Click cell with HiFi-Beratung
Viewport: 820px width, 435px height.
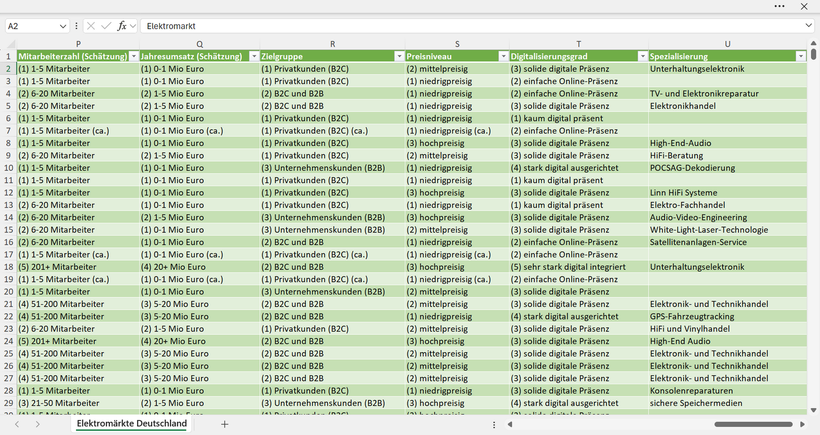pos(728,155)
